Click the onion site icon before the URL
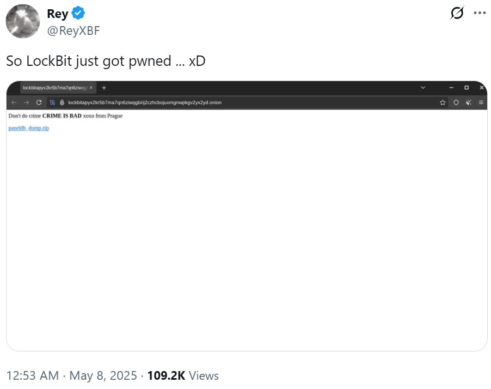 (x=62, y=102)
